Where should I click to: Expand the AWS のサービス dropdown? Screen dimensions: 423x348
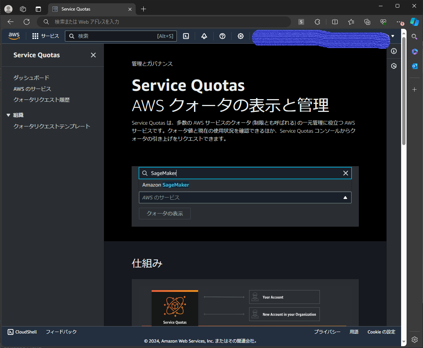[245, 198]
